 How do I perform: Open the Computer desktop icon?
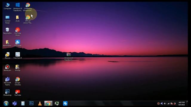click(7, 6)
